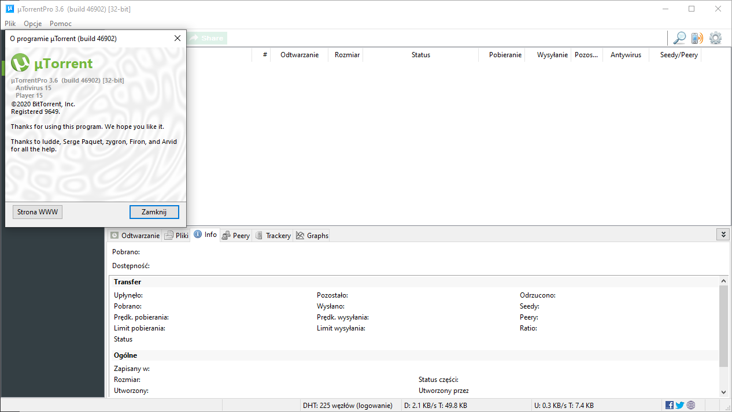
Task: Click the Player 15 text in dialog
Action: (x=29, y=95)
